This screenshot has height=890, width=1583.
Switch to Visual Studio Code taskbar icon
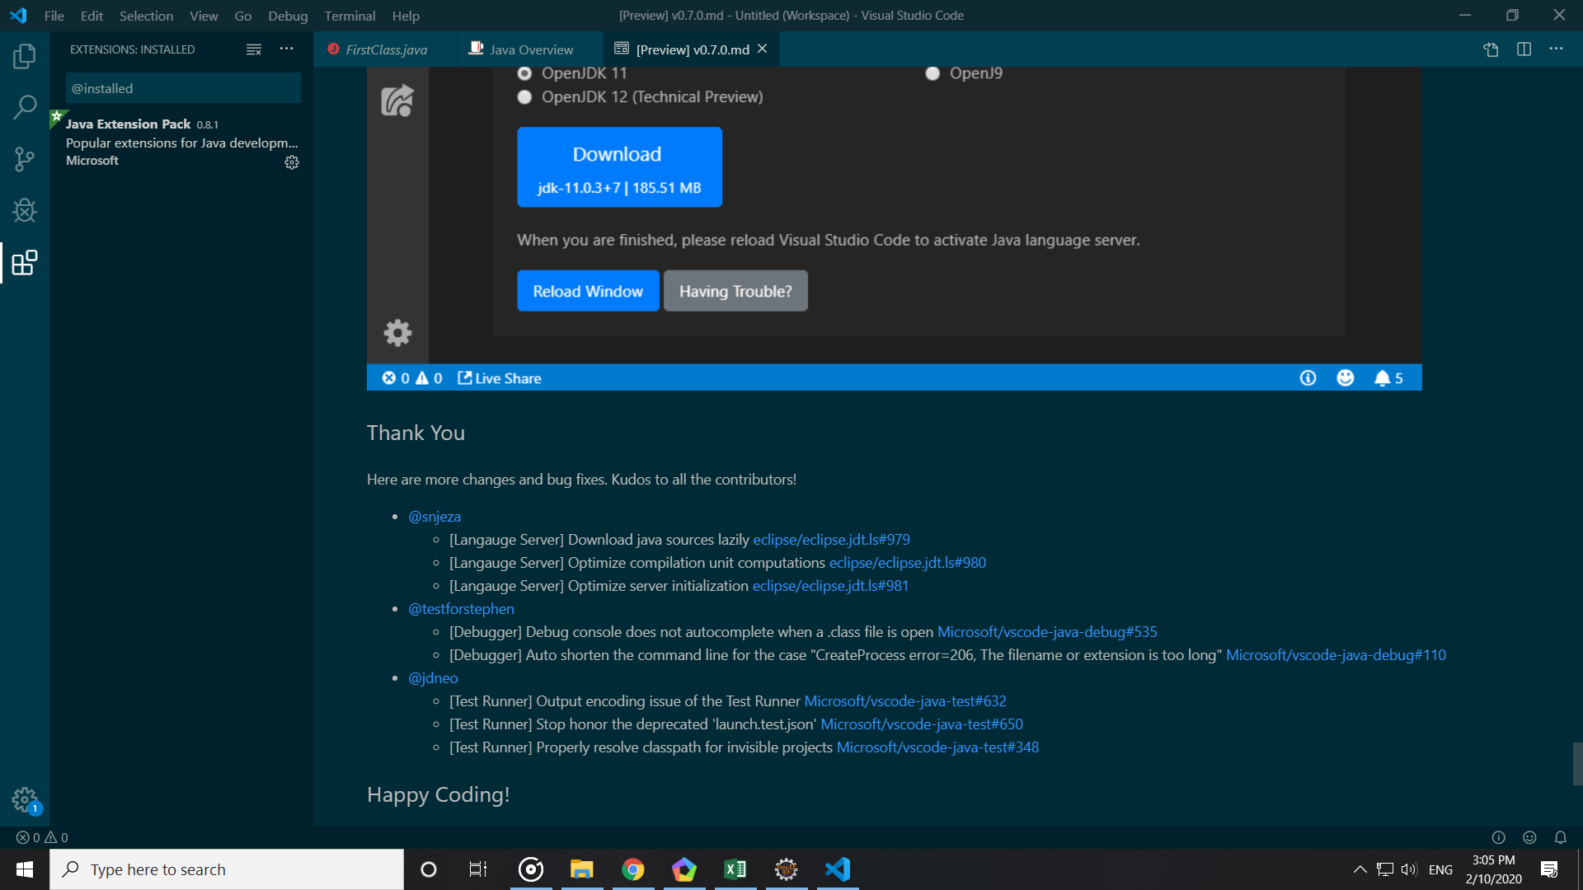[838, 869]
